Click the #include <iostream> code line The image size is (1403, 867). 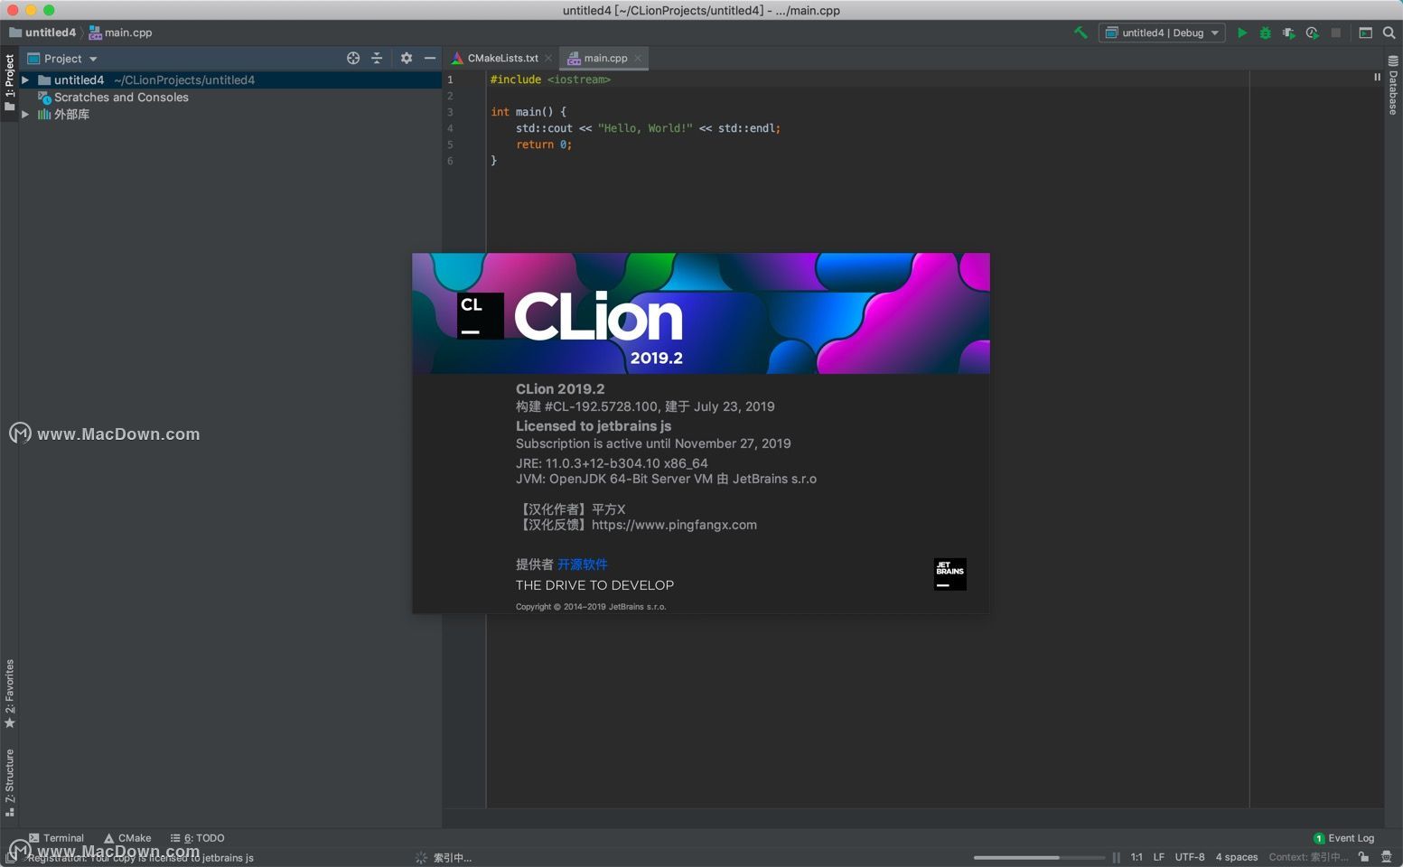point(550,79)
